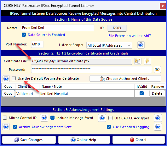Click the Port Number field

37,44
